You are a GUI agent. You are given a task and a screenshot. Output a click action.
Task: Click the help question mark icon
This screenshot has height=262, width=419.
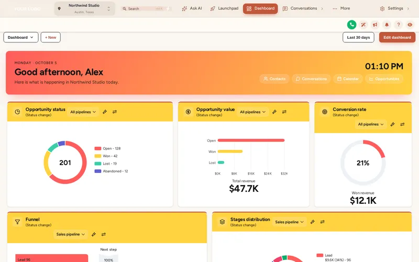(x=399, y=25)
